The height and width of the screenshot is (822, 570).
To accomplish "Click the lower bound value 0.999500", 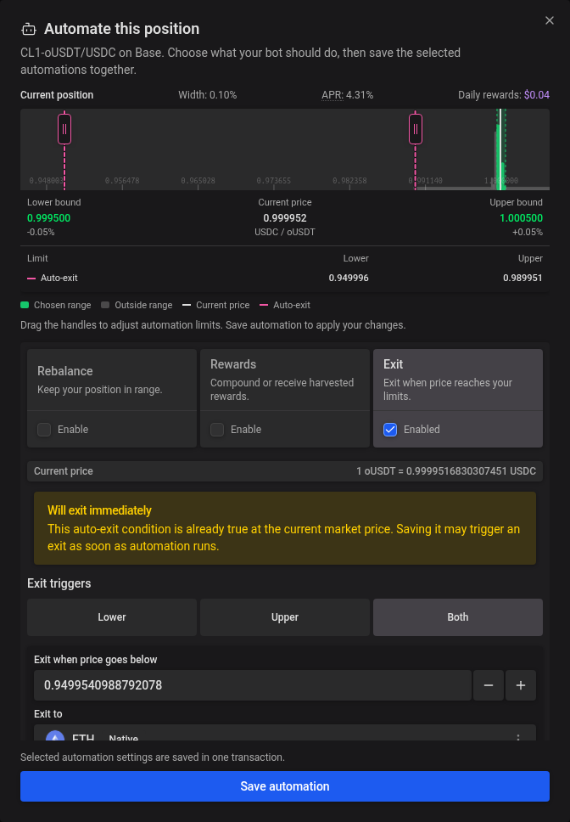I will (48, 218).
